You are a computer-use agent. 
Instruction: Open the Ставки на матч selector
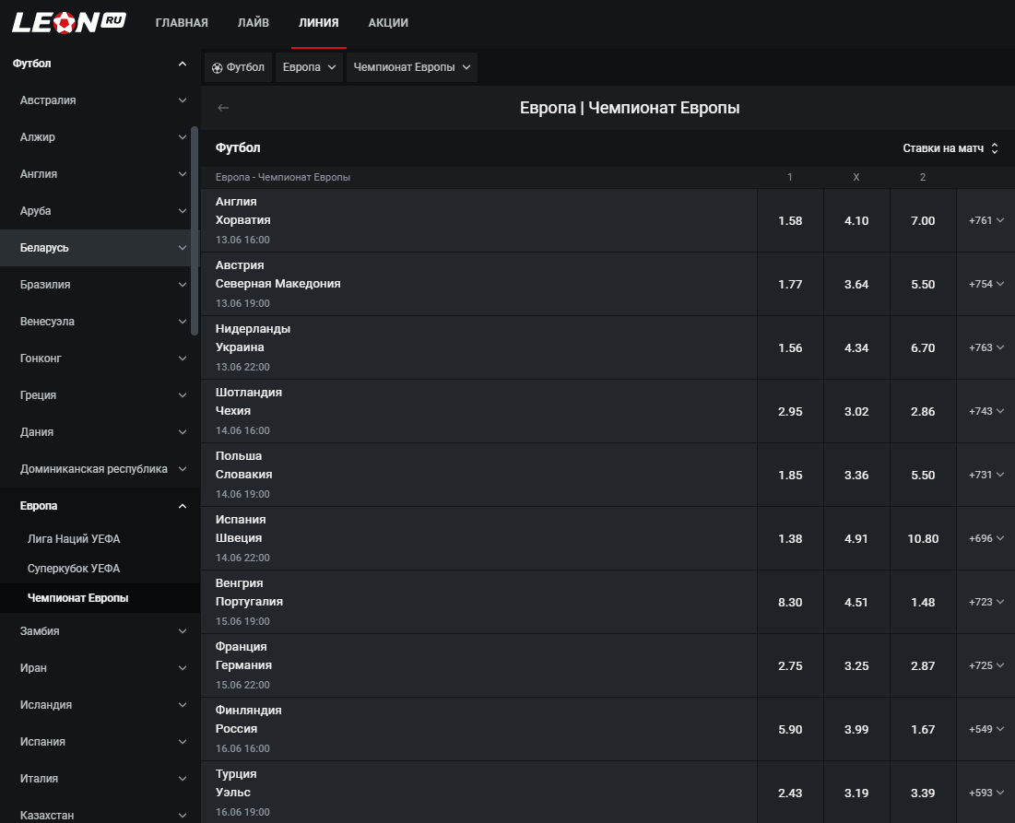tap(950, 148)
